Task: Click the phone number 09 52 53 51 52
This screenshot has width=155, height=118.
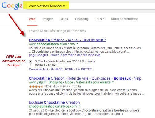Action: pos(45,65)
